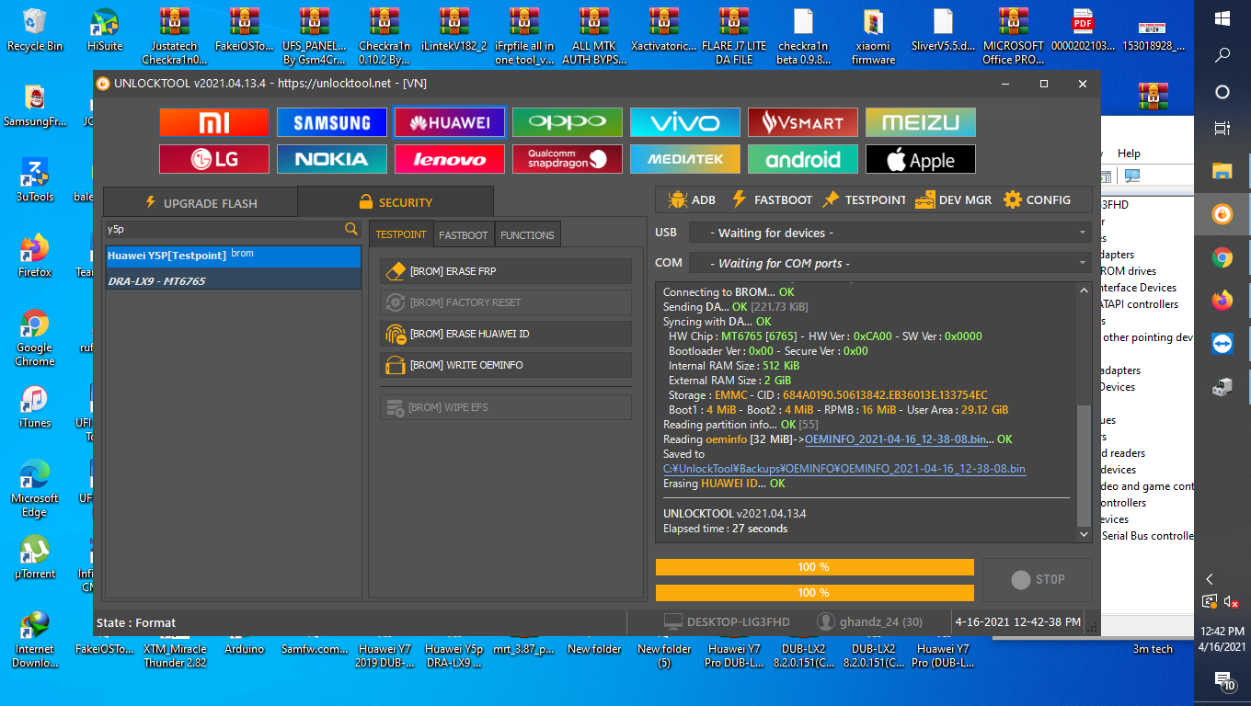Open taskbar search

1222,55
